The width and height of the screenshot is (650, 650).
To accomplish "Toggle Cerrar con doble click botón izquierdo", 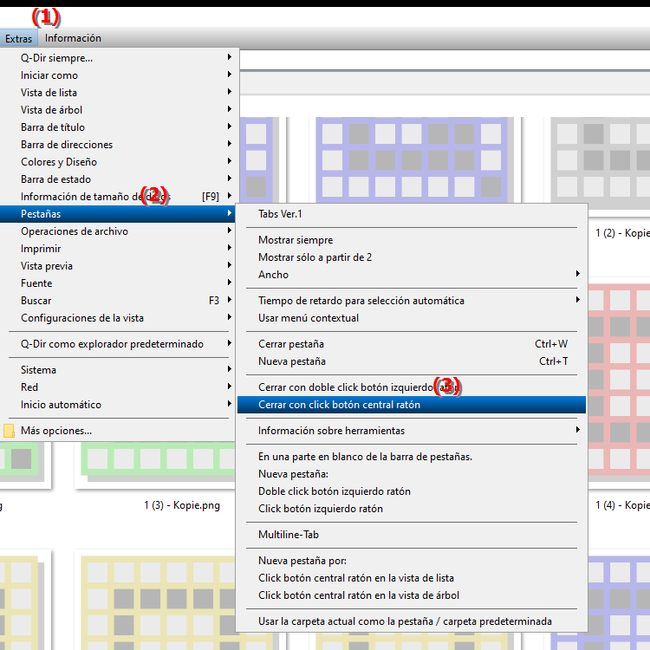I will [412, 387].
